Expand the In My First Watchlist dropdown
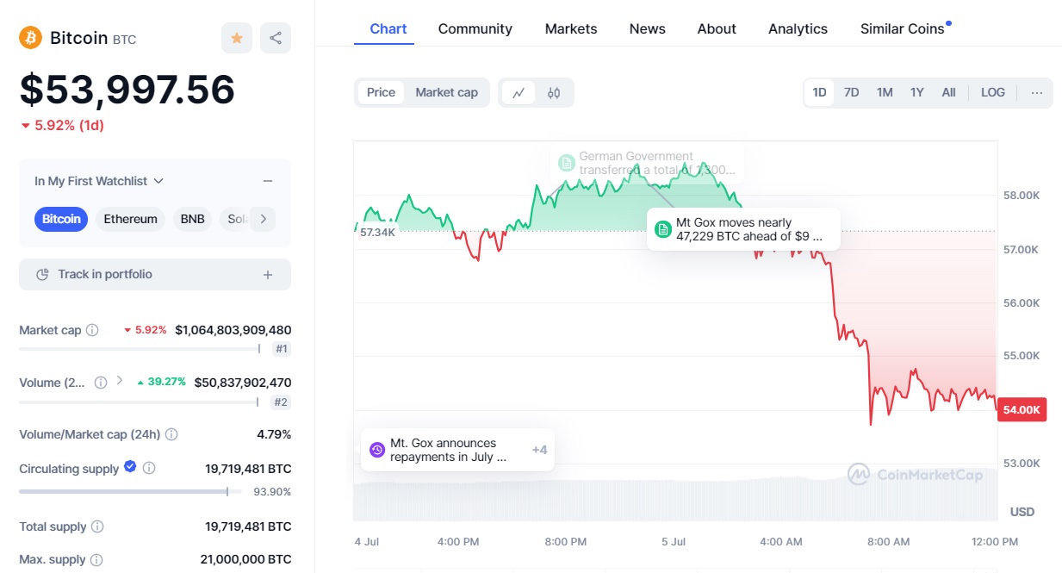This screenshot has width=1062, height=573. point(99,181)
